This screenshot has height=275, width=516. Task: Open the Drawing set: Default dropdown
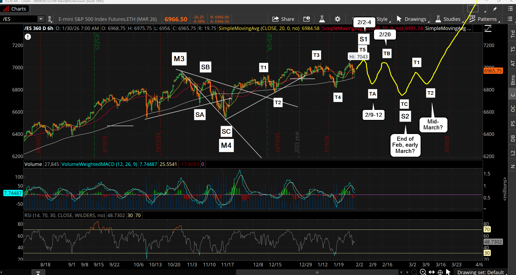[x=480, y=272]
